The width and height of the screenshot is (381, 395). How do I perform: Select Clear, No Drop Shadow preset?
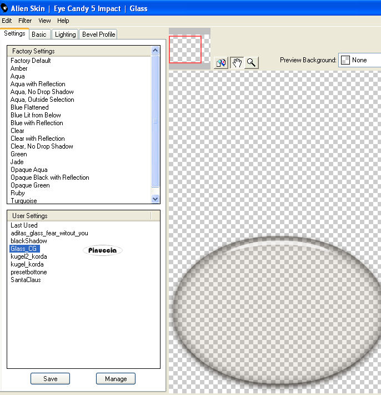click(x=42, y=147)
